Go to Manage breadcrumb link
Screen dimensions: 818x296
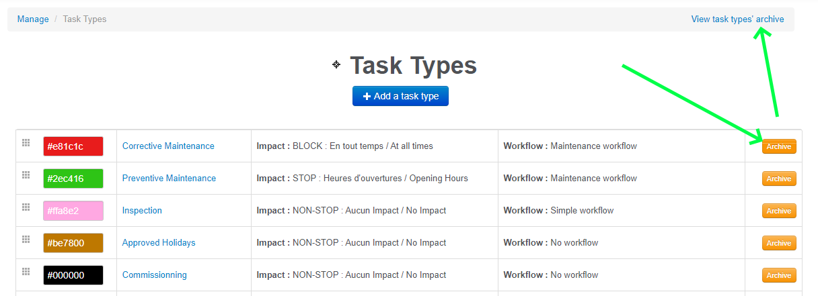pyautogui.click(x=33, y=19)
